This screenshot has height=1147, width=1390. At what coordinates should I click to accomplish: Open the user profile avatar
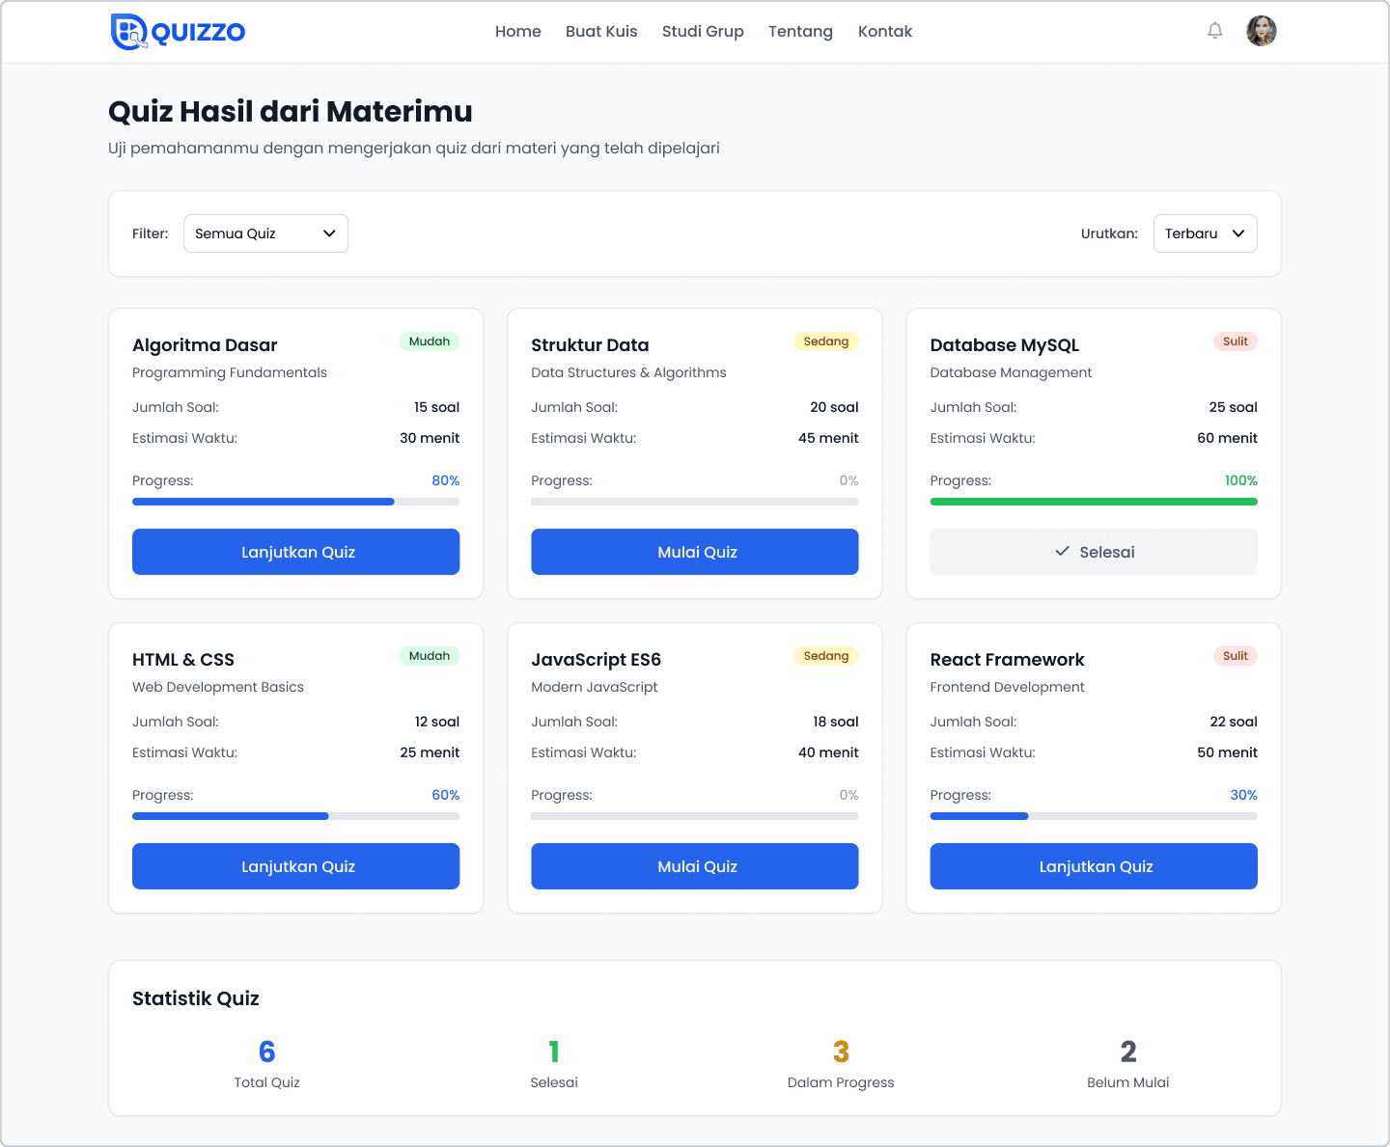click(x=1262, y=31)
